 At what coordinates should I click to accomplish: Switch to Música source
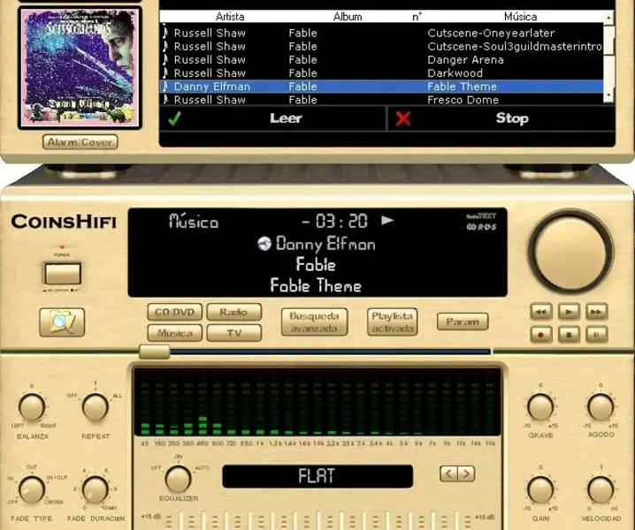pos(174,333)
